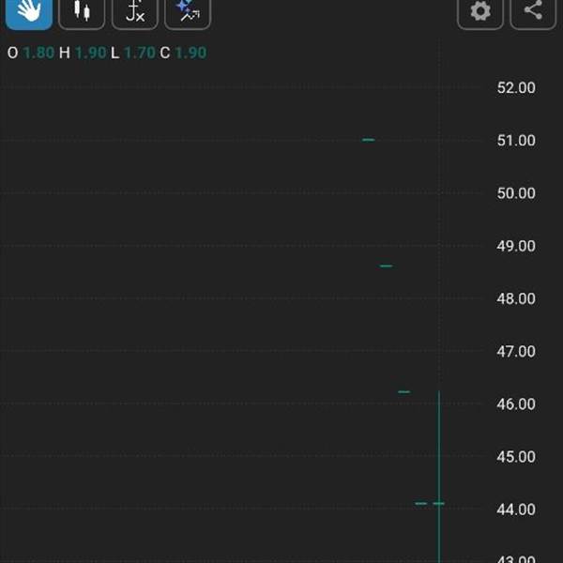Click the price tick near 51.00
563x563 pixels.
click(369, 140)
